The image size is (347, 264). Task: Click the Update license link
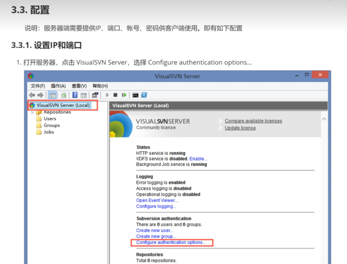240,128
